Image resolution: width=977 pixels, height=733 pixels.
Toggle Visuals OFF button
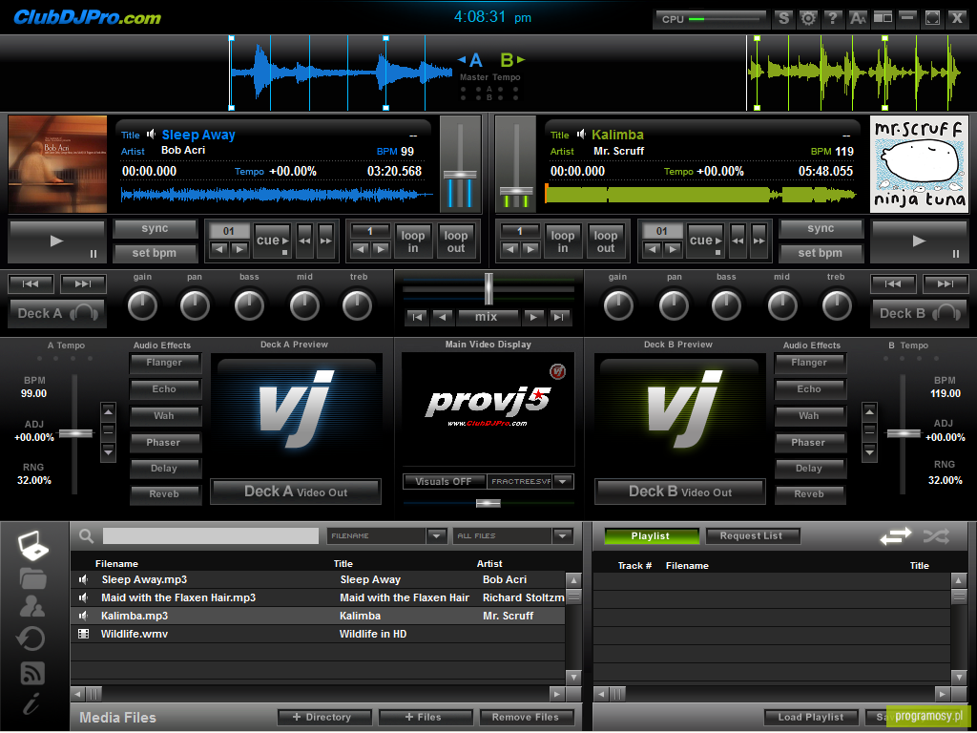444,482
